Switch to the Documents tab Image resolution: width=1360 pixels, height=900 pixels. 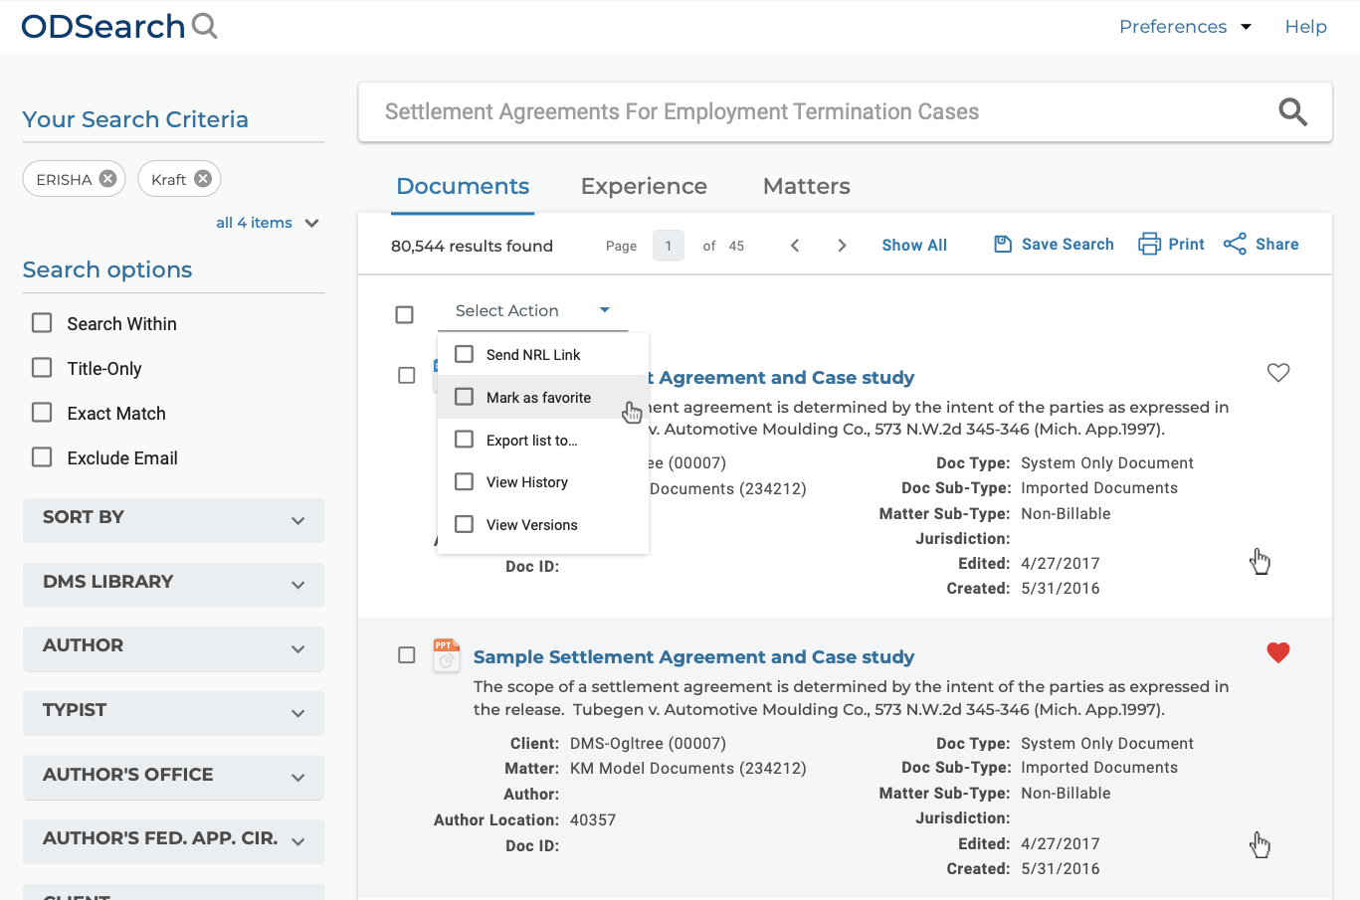[x=463, y=187]
